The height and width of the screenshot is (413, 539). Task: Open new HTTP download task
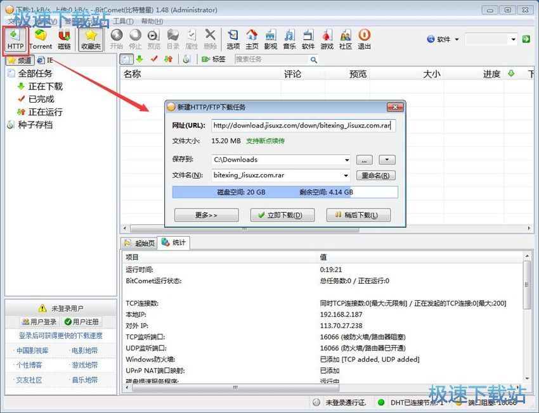coord(15,39)
